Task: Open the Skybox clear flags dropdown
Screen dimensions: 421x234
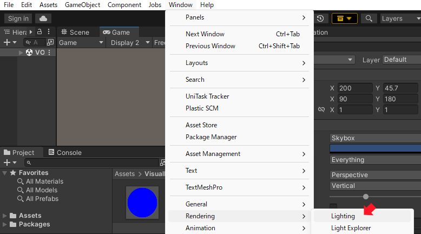Action: [x=376, y=138]
